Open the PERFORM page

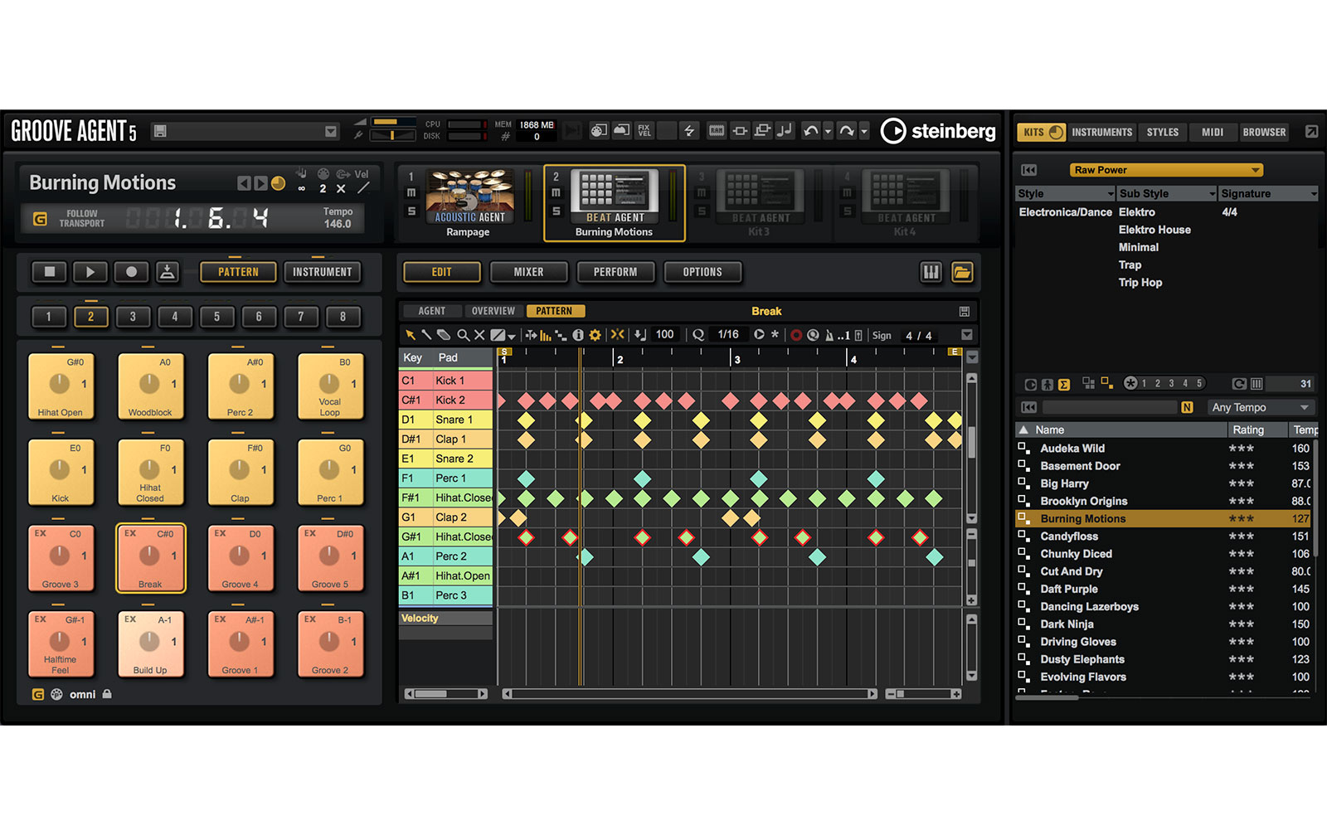pyautogui.click(x=615, y=272)
